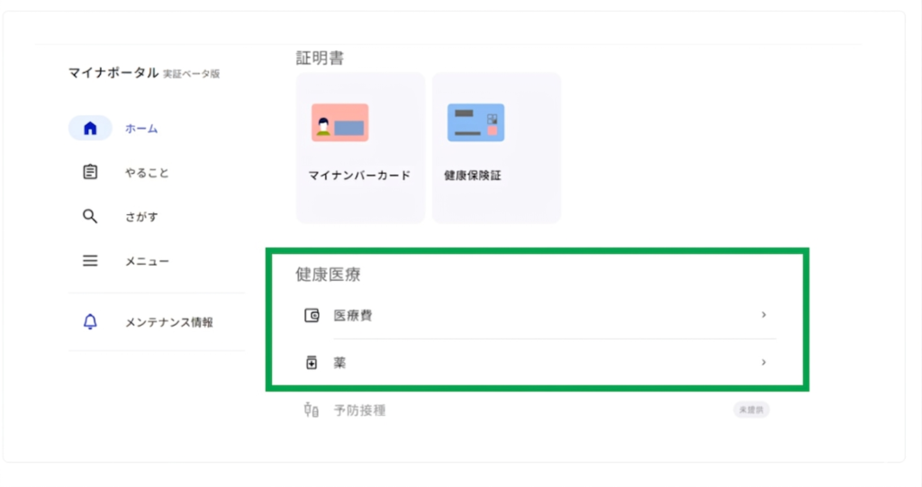This screenshot has height=487, width=922.
Task: Expand 医療費 using its right chevron
Action: (764, 315)
